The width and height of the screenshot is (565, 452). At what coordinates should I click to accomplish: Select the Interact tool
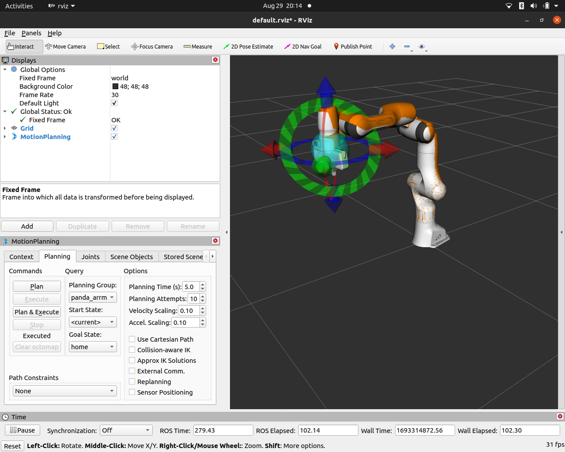click(24, 46)
